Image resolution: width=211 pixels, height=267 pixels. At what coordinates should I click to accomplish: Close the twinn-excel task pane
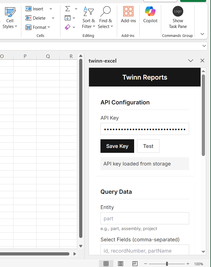tap(202, 61)
